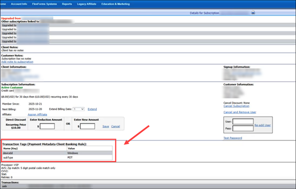Click the Cancel Discount: None text

click(x=236, y=103)
